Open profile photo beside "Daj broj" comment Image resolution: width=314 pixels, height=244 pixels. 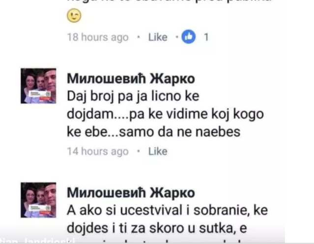tap(38, 86)
